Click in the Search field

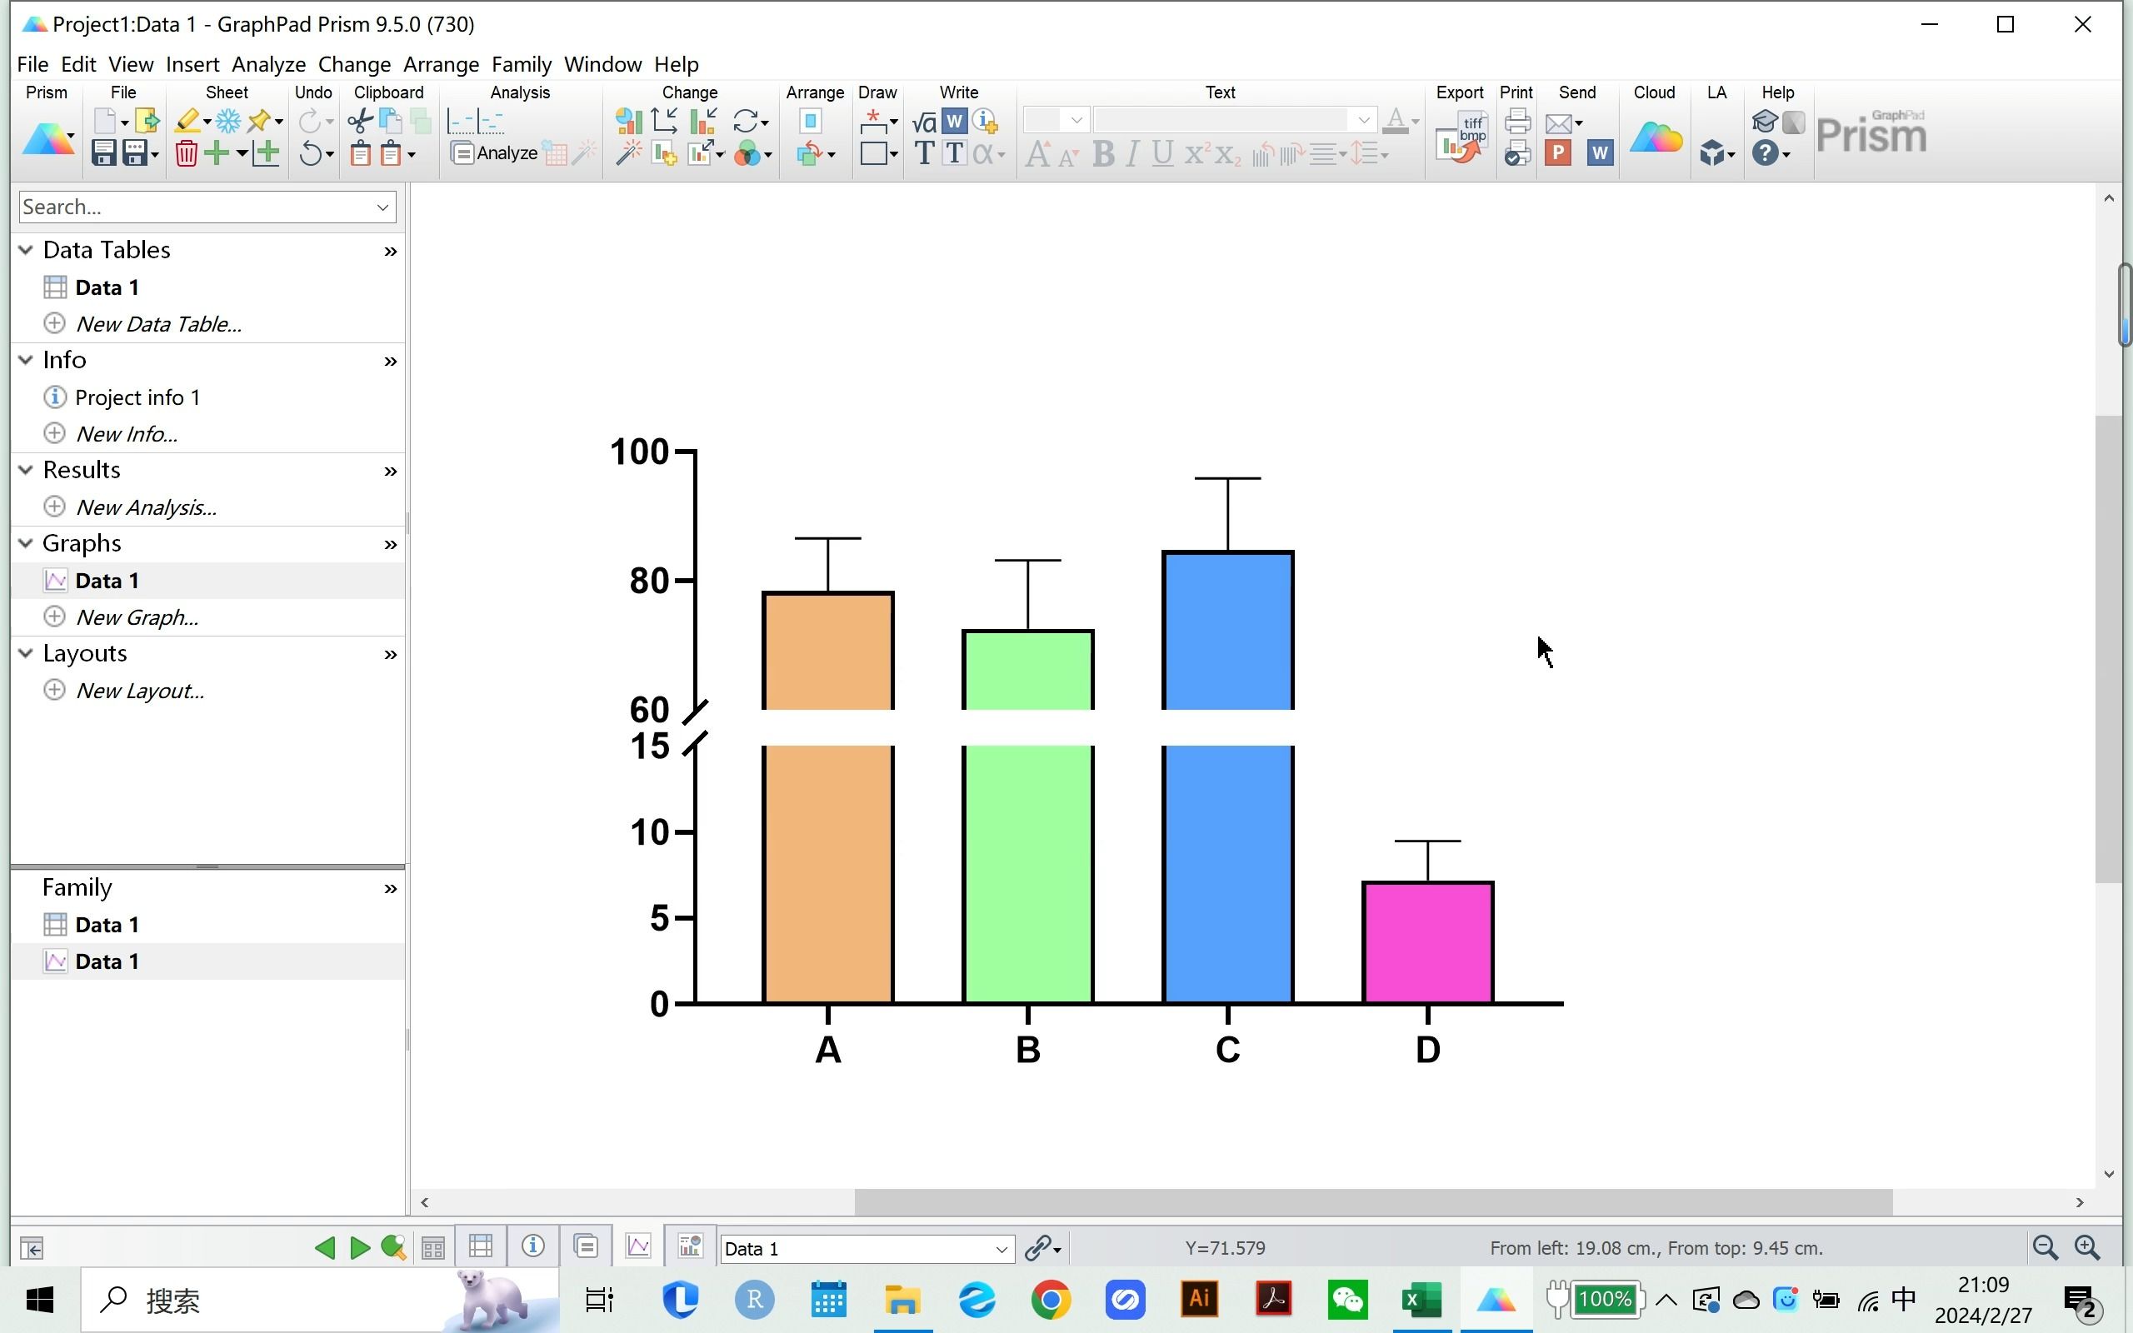pos(194,207)
